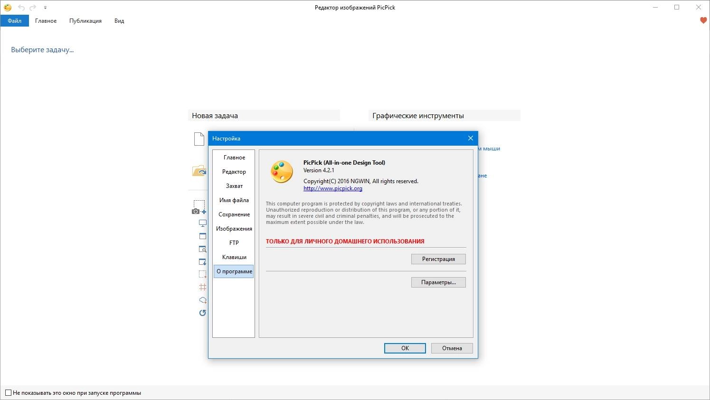The image size is (710, 400).
Task: Click the PicPick palette icon in title bar
Action: point(8,8)
